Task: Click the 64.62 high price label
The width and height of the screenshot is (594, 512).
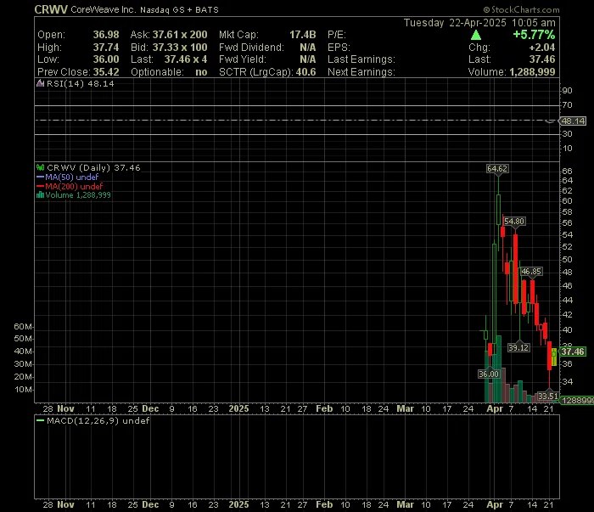Action: click(x=497, y=169)
